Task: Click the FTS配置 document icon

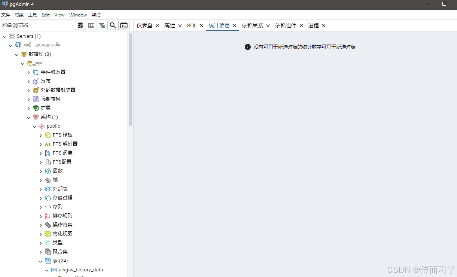Action: [48, 162]
